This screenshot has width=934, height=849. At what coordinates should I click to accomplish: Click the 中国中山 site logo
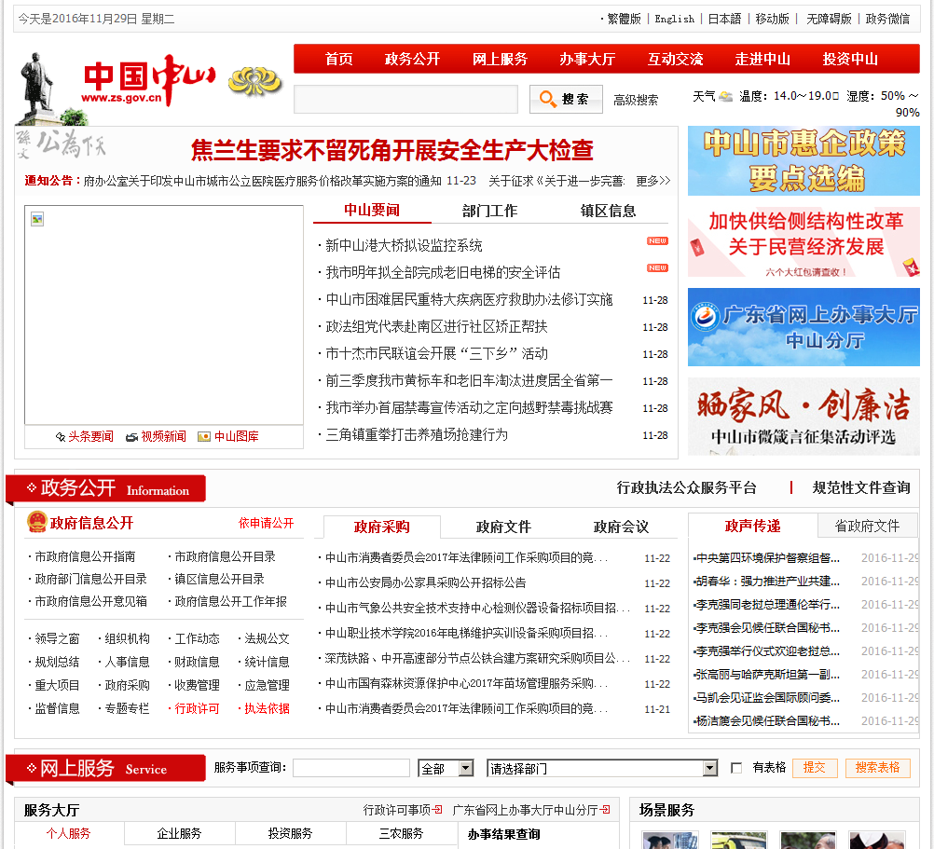[149, 80]
